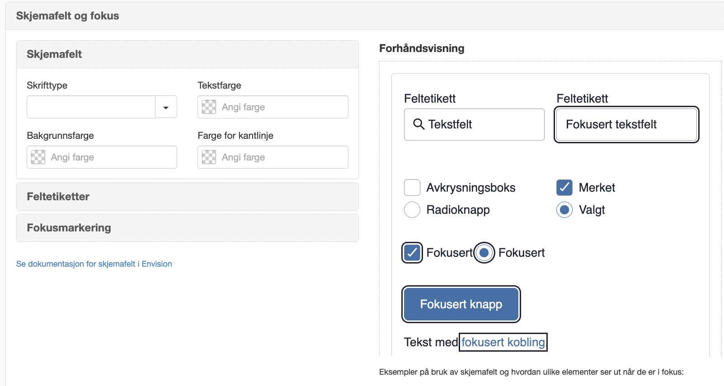Click the focused Fokusert radio button

(x=484, y=253)
